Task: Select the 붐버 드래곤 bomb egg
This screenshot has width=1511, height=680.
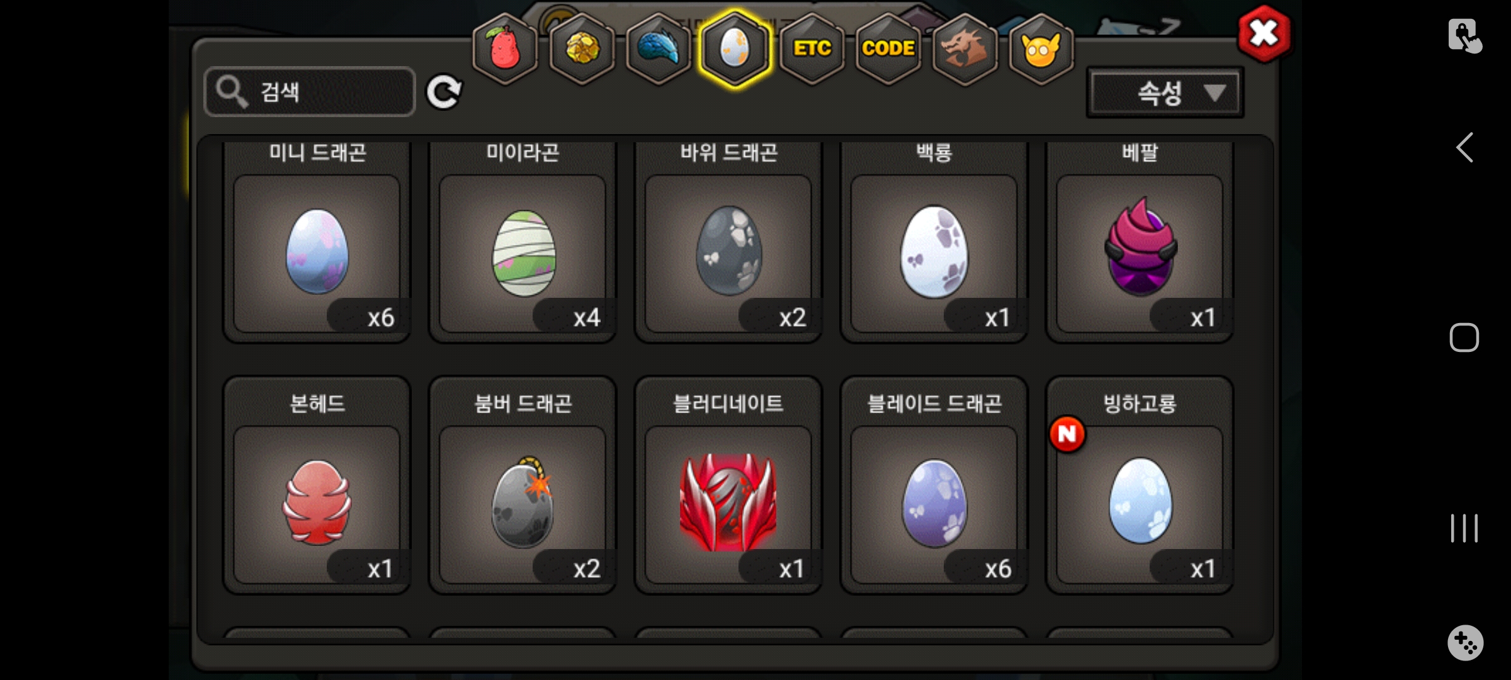Action: tap(523, 485)
